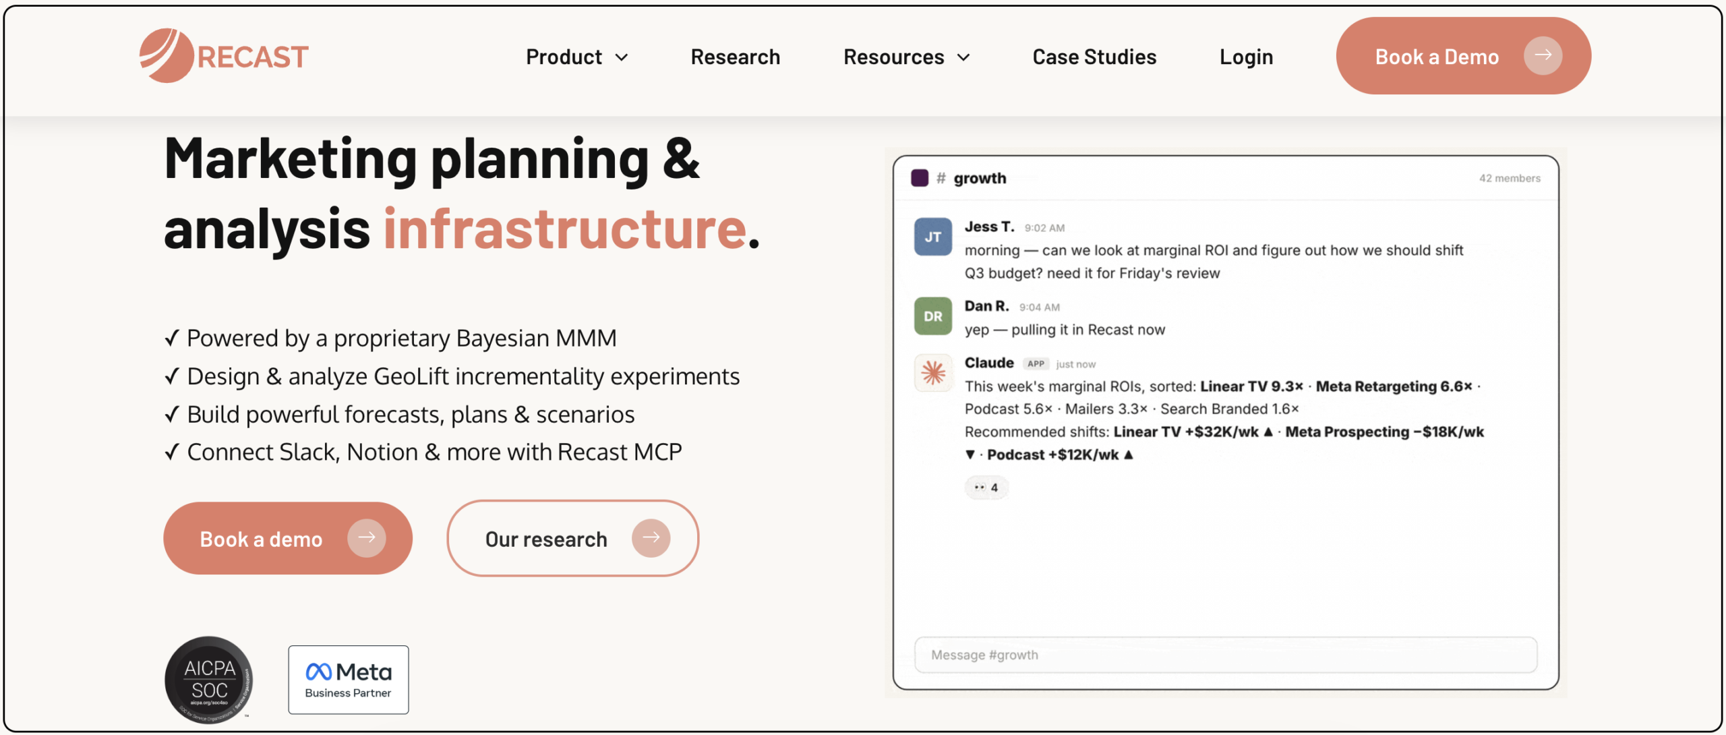Click the Claude app starburst avatar

point(933,372)
